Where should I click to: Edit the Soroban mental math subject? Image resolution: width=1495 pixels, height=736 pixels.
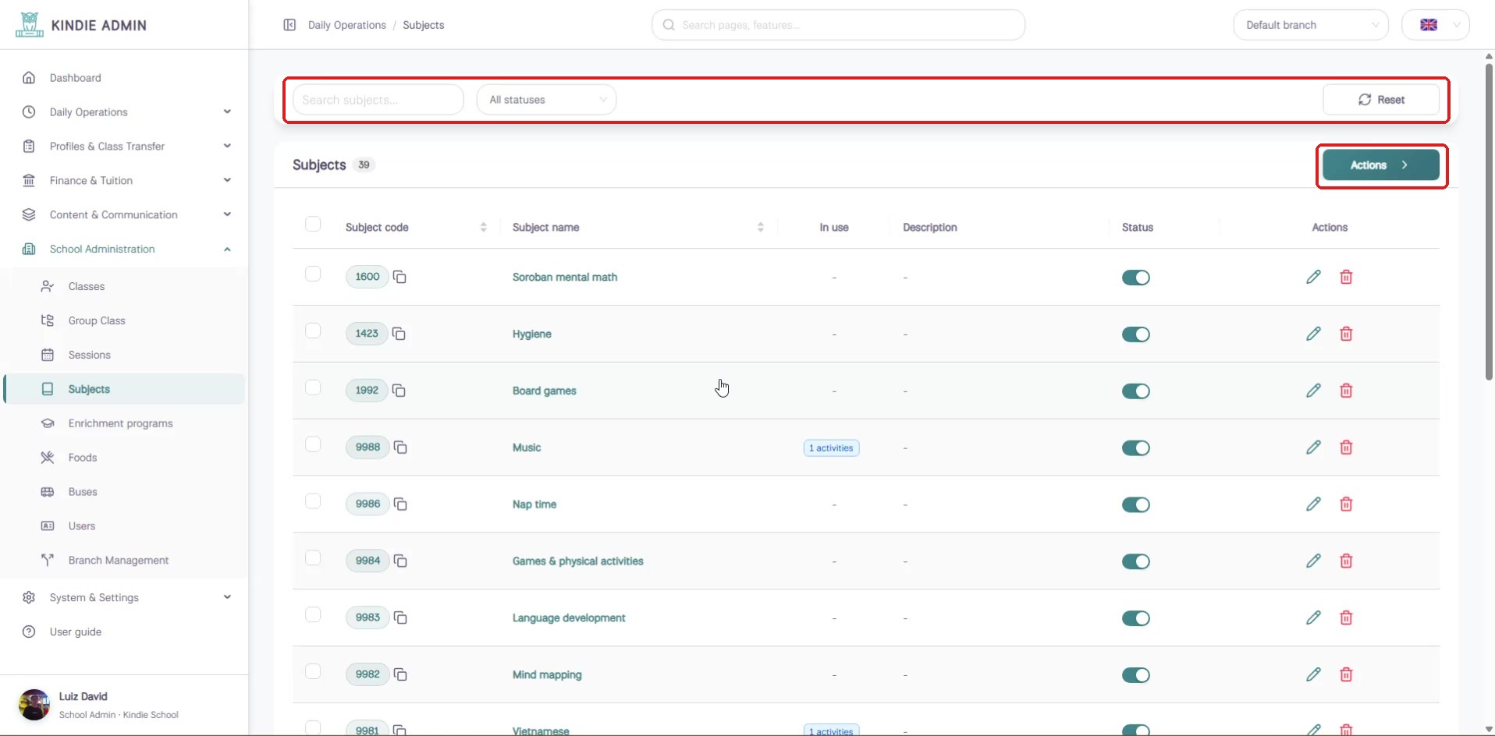pyautogui.click(x=1313, y=277)
